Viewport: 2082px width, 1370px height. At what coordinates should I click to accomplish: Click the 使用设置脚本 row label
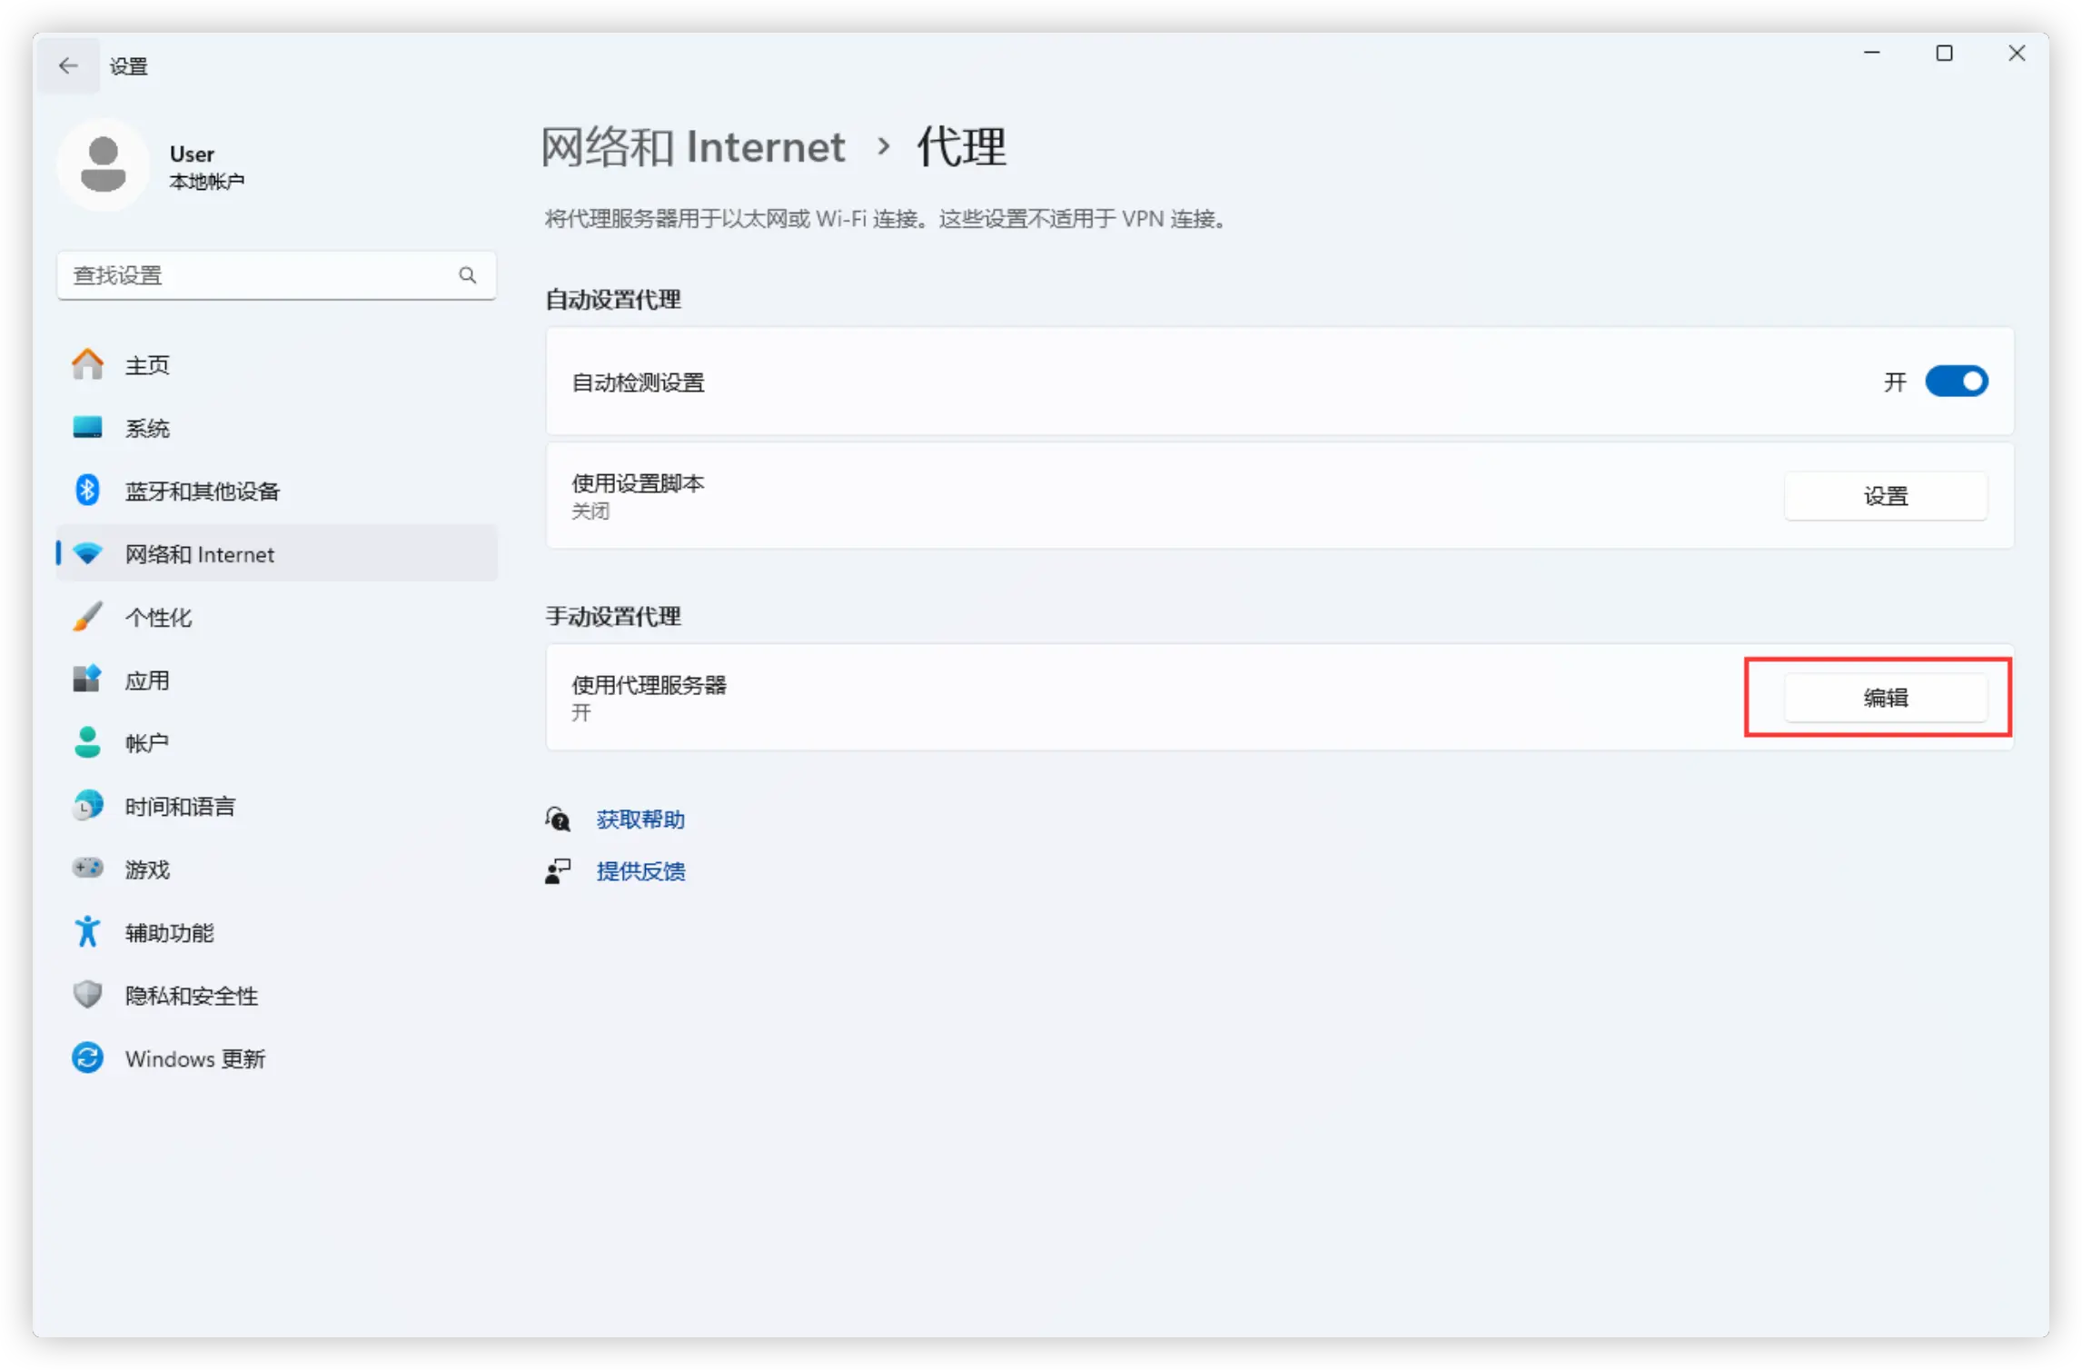click(639, 483)
